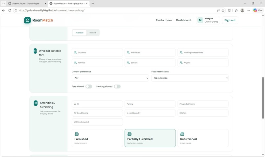This screenshot has height=157, width=265.
Task: Click the Partially Furnished building icon
Action: click(130, 134)
